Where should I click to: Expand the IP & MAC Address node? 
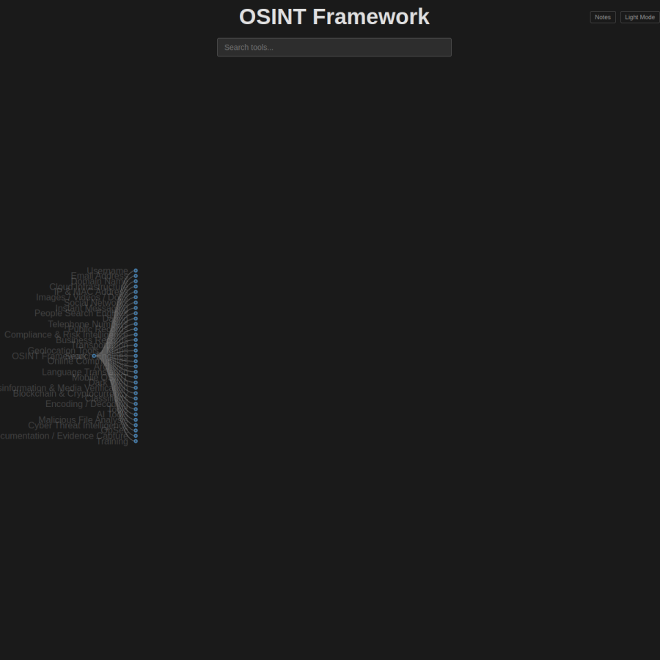(x=136, y=292)
